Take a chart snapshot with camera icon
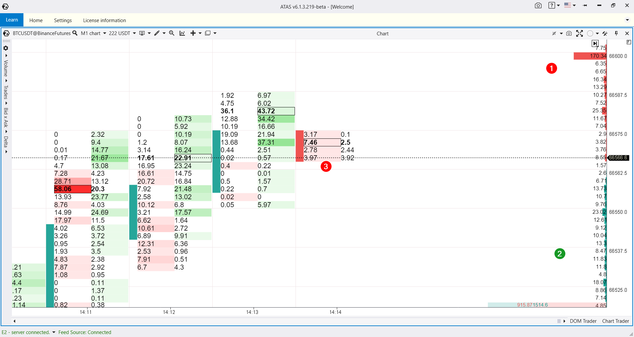The height and width of the screenshot is (337, 634). (569, 33)
